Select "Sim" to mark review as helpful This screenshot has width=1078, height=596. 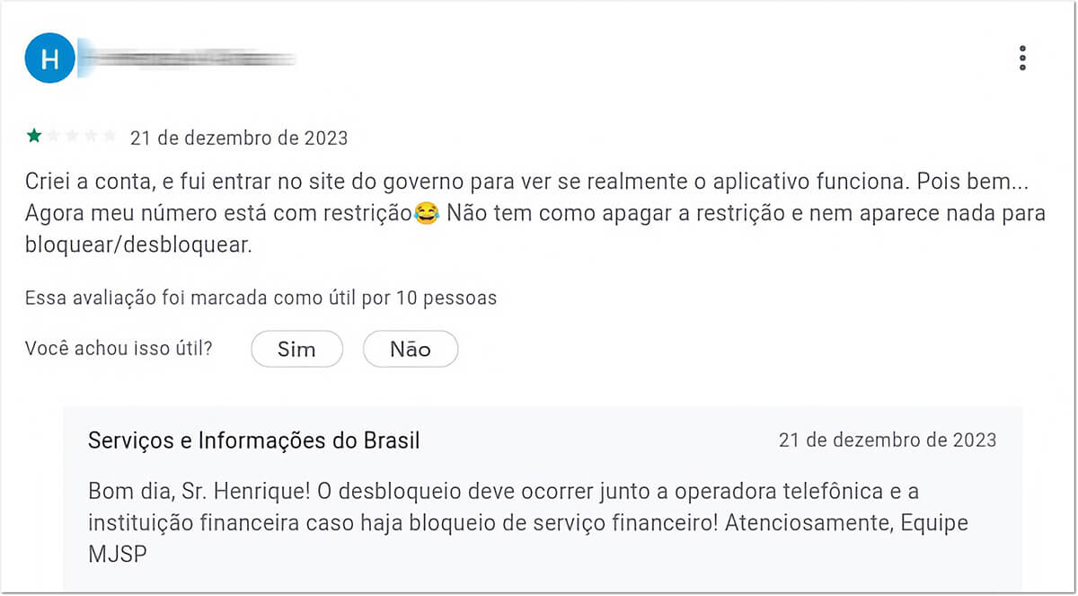click(296, 350)
